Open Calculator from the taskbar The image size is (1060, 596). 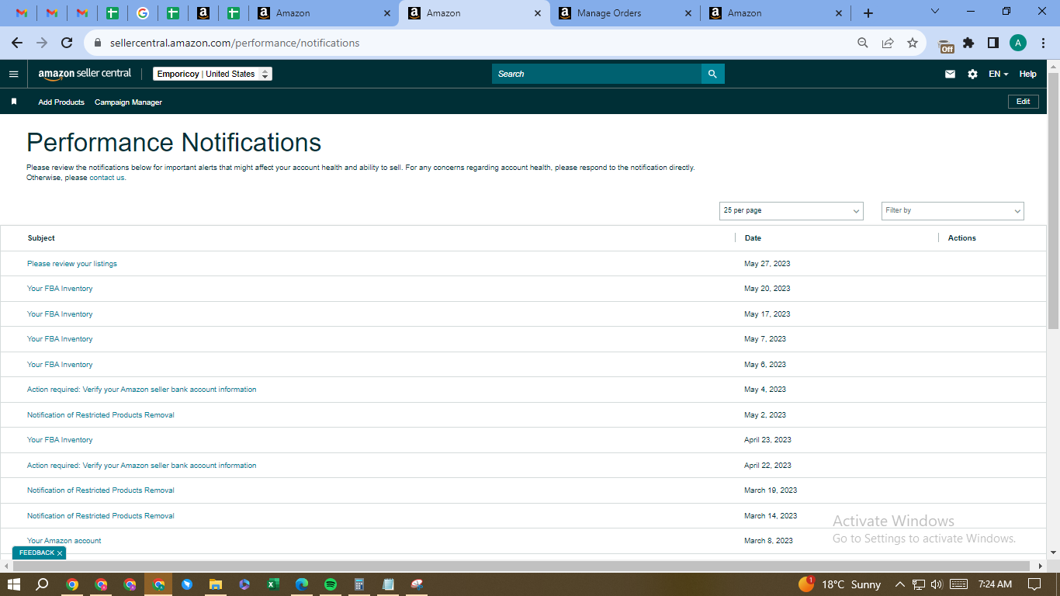(x=359, y=584)
